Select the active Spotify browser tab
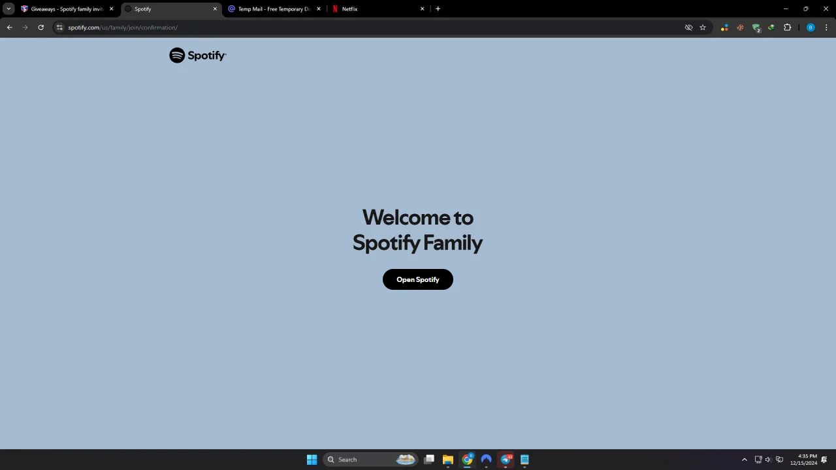The height and width of the screenshot is (470, 836). [x=170, y=9]
